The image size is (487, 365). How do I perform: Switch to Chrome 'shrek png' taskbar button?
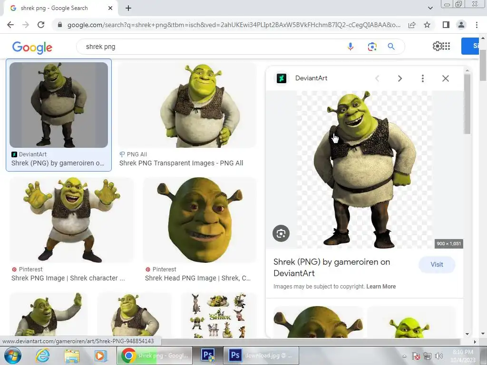tap(155, 355)
